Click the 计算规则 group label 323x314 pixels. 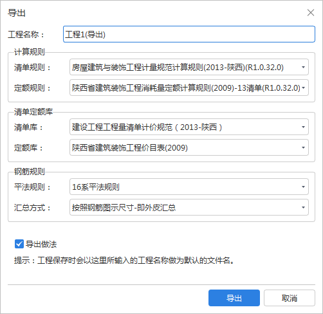tap(30, 51)
